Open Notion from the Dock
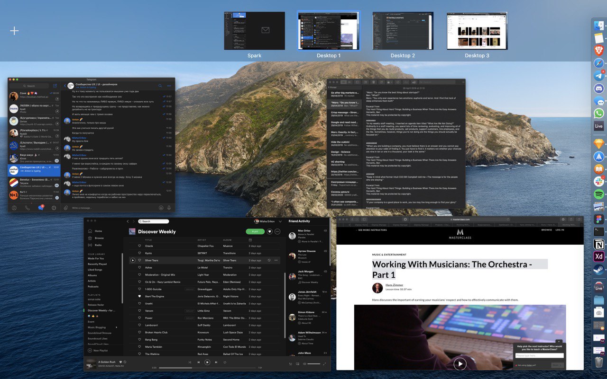This screenshot has width=607, height=379. [599, 244]
